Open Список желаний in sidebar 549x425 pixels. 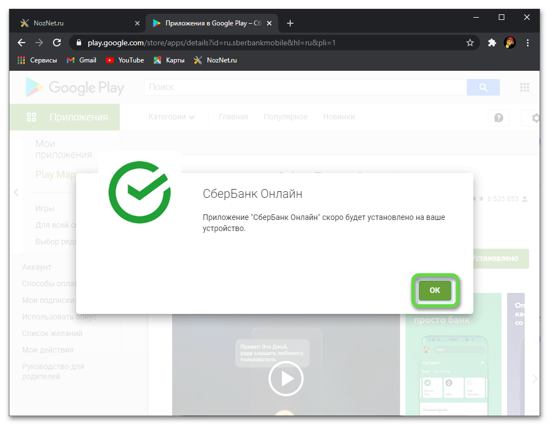(x=52, y=333)
